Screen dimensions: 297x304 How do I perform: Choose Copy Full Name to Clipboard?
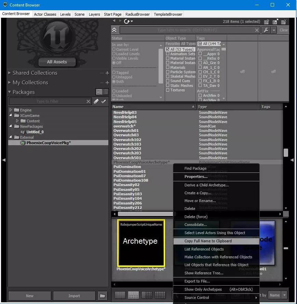tap(216, 241)
